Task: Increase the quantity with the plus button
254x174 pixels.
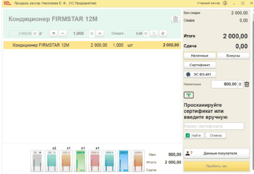Action: pyautogui.click(x=100, y=33)
